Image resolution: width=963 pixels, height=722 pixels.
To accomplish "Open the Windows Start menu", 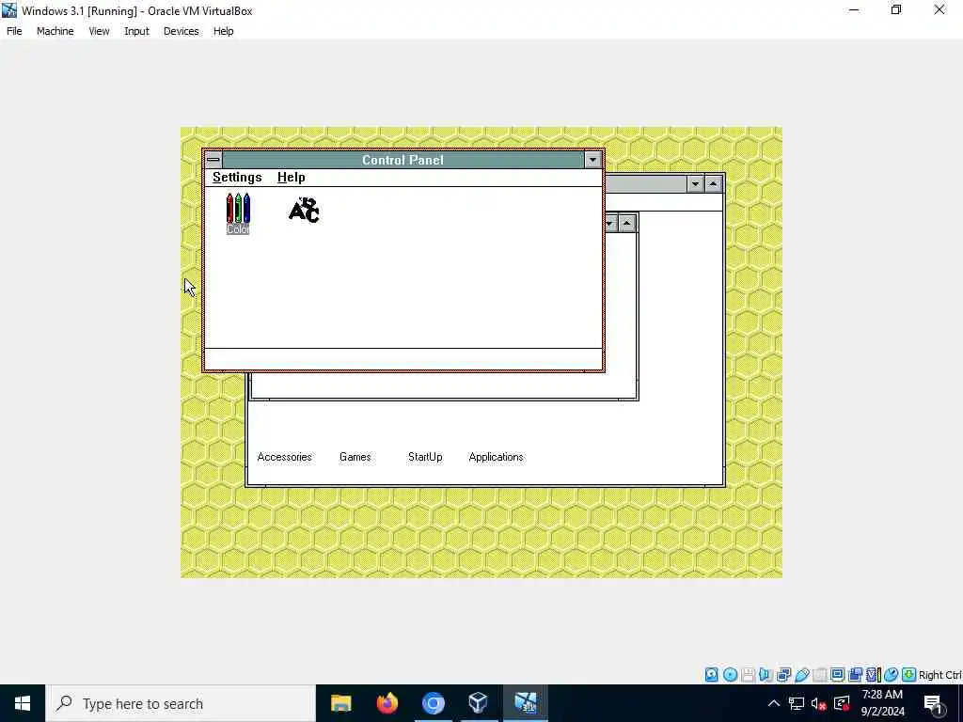I will (x=23, y=703).
